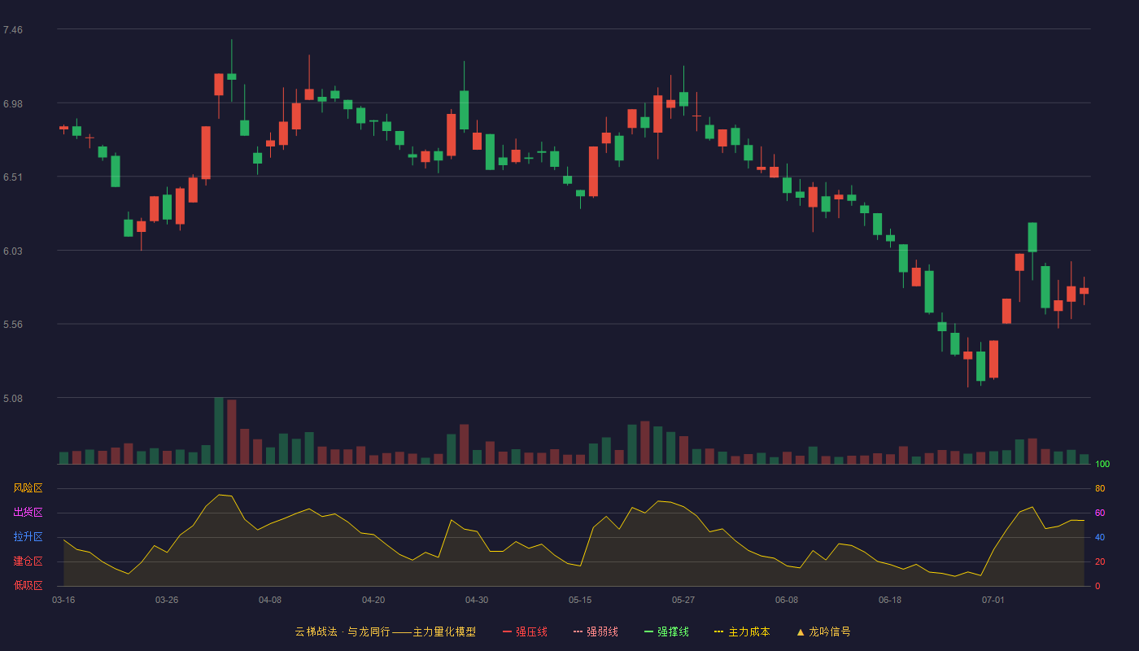This screenshot has height=651, width=1139.
Task: Click the 07-01 date label
Action: [993, 600]
